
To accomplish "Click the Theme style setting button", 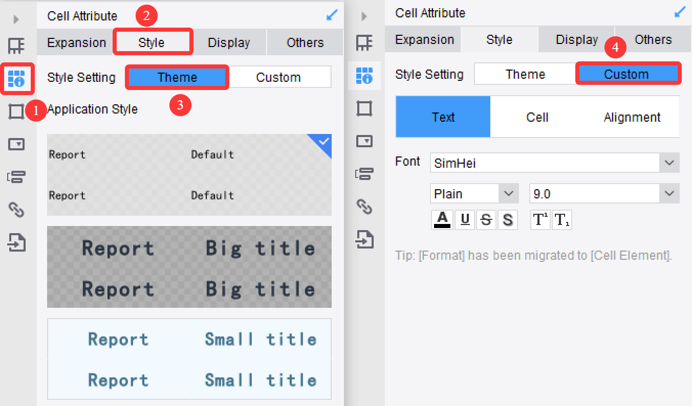I will coord(177,77).
